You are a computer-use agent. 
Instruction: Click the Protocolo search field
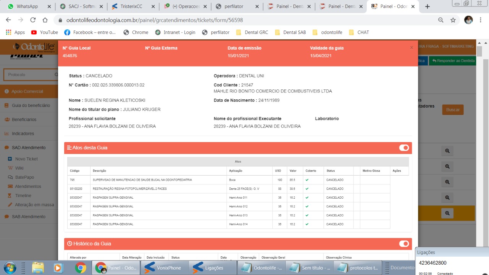pos(29,75)
